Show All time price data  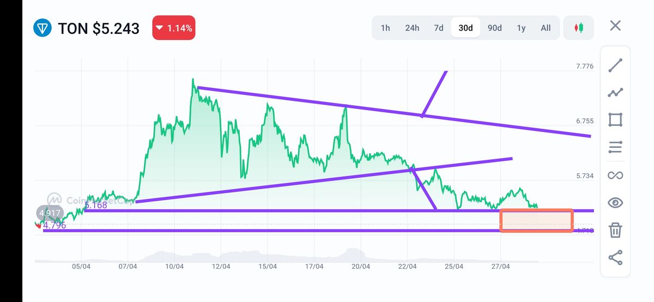point(546,28)
